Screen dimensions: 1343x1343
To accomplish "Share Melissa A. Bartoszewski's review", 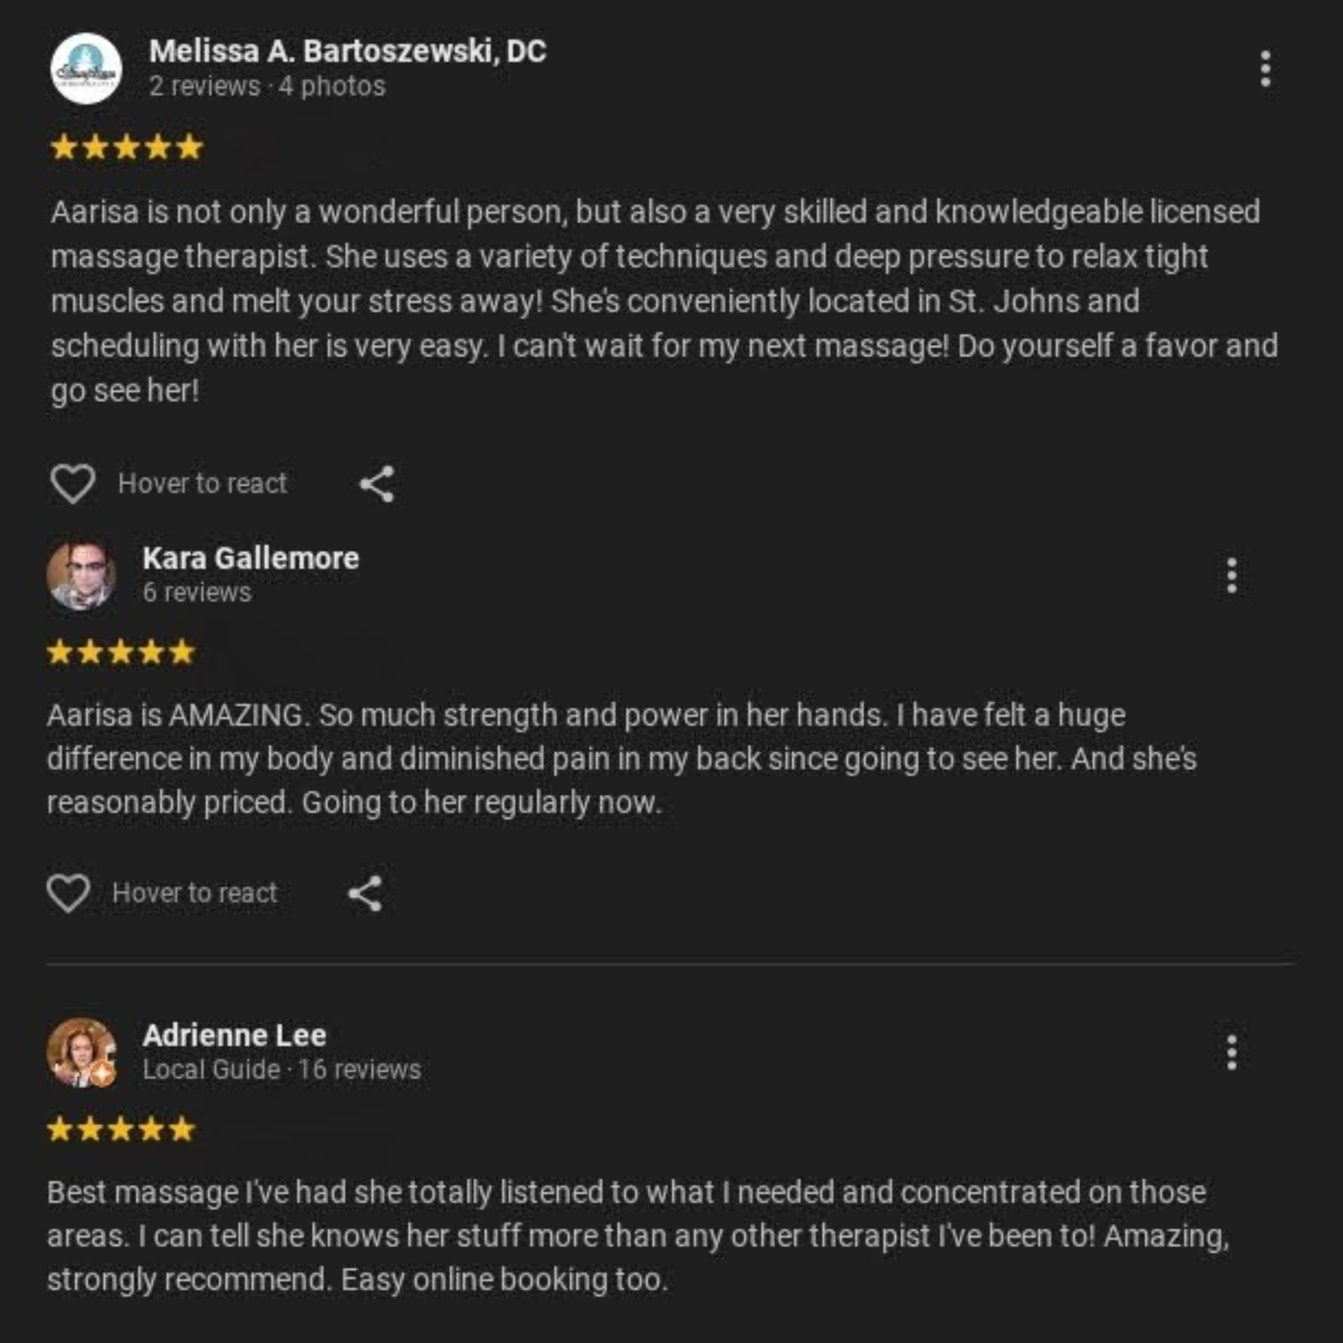I will [377, 484].
